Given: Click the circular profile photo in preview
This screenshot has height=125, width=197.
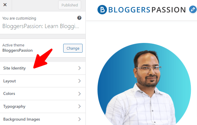Looking at the screenshot, I should pyautogui.click(x=144, y=84).
